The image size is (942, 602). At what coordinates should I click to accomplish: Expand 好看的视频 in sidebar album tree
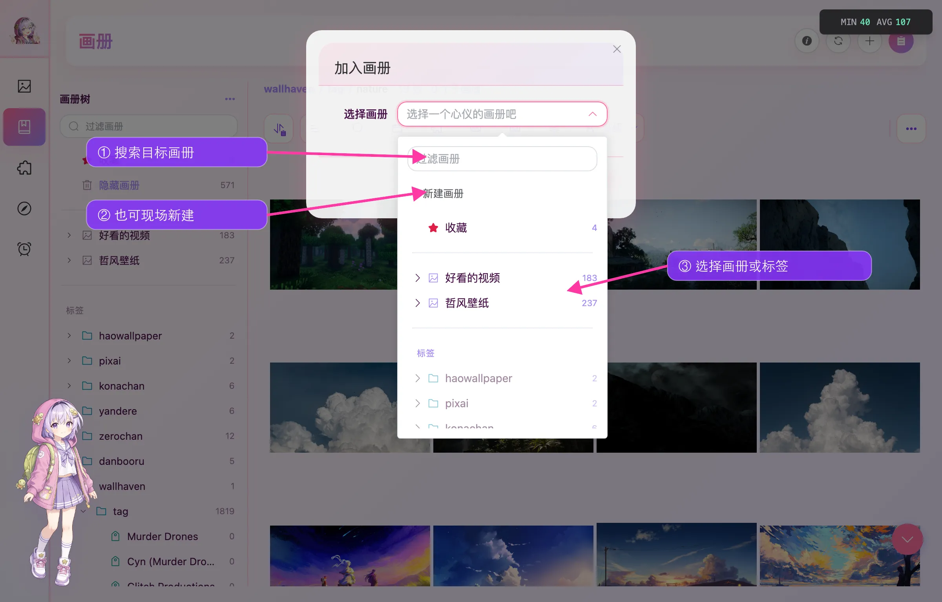[69, 235]
